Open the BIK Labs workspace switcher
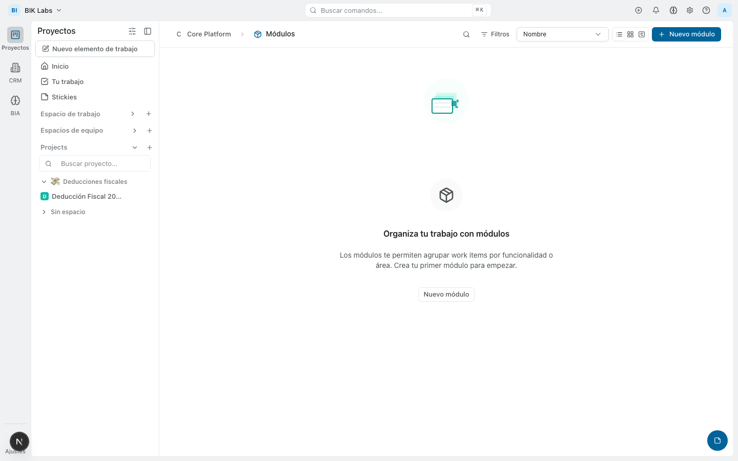 click(35, 10)
